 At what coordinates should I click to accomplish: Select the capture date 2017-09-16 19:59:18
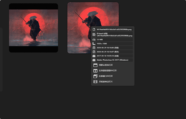pos(114,56)
